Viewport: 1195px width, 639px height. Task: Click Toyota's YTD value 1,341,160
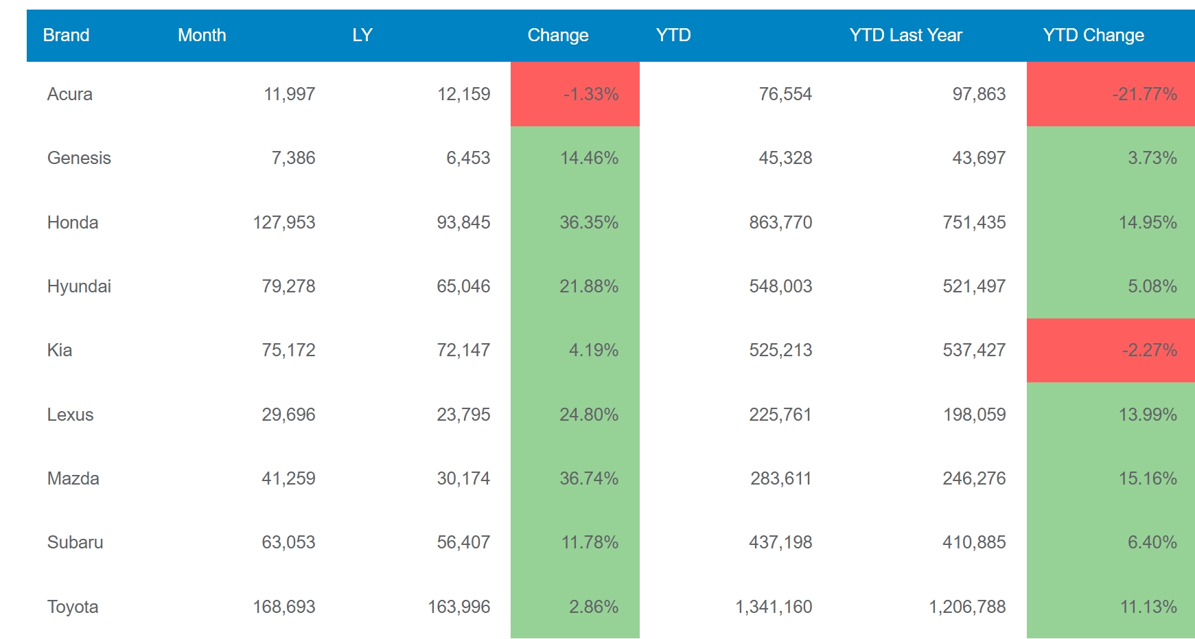774,607
